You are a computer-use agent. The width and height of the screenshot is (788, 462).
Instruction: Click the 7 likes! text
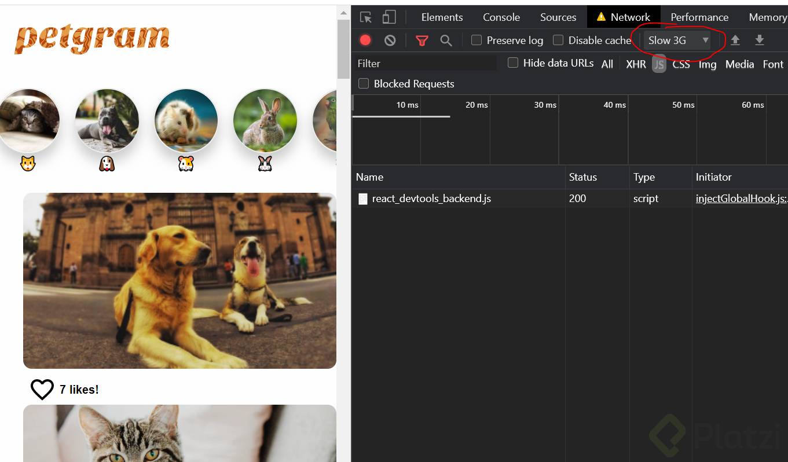(x=79, y=390)
